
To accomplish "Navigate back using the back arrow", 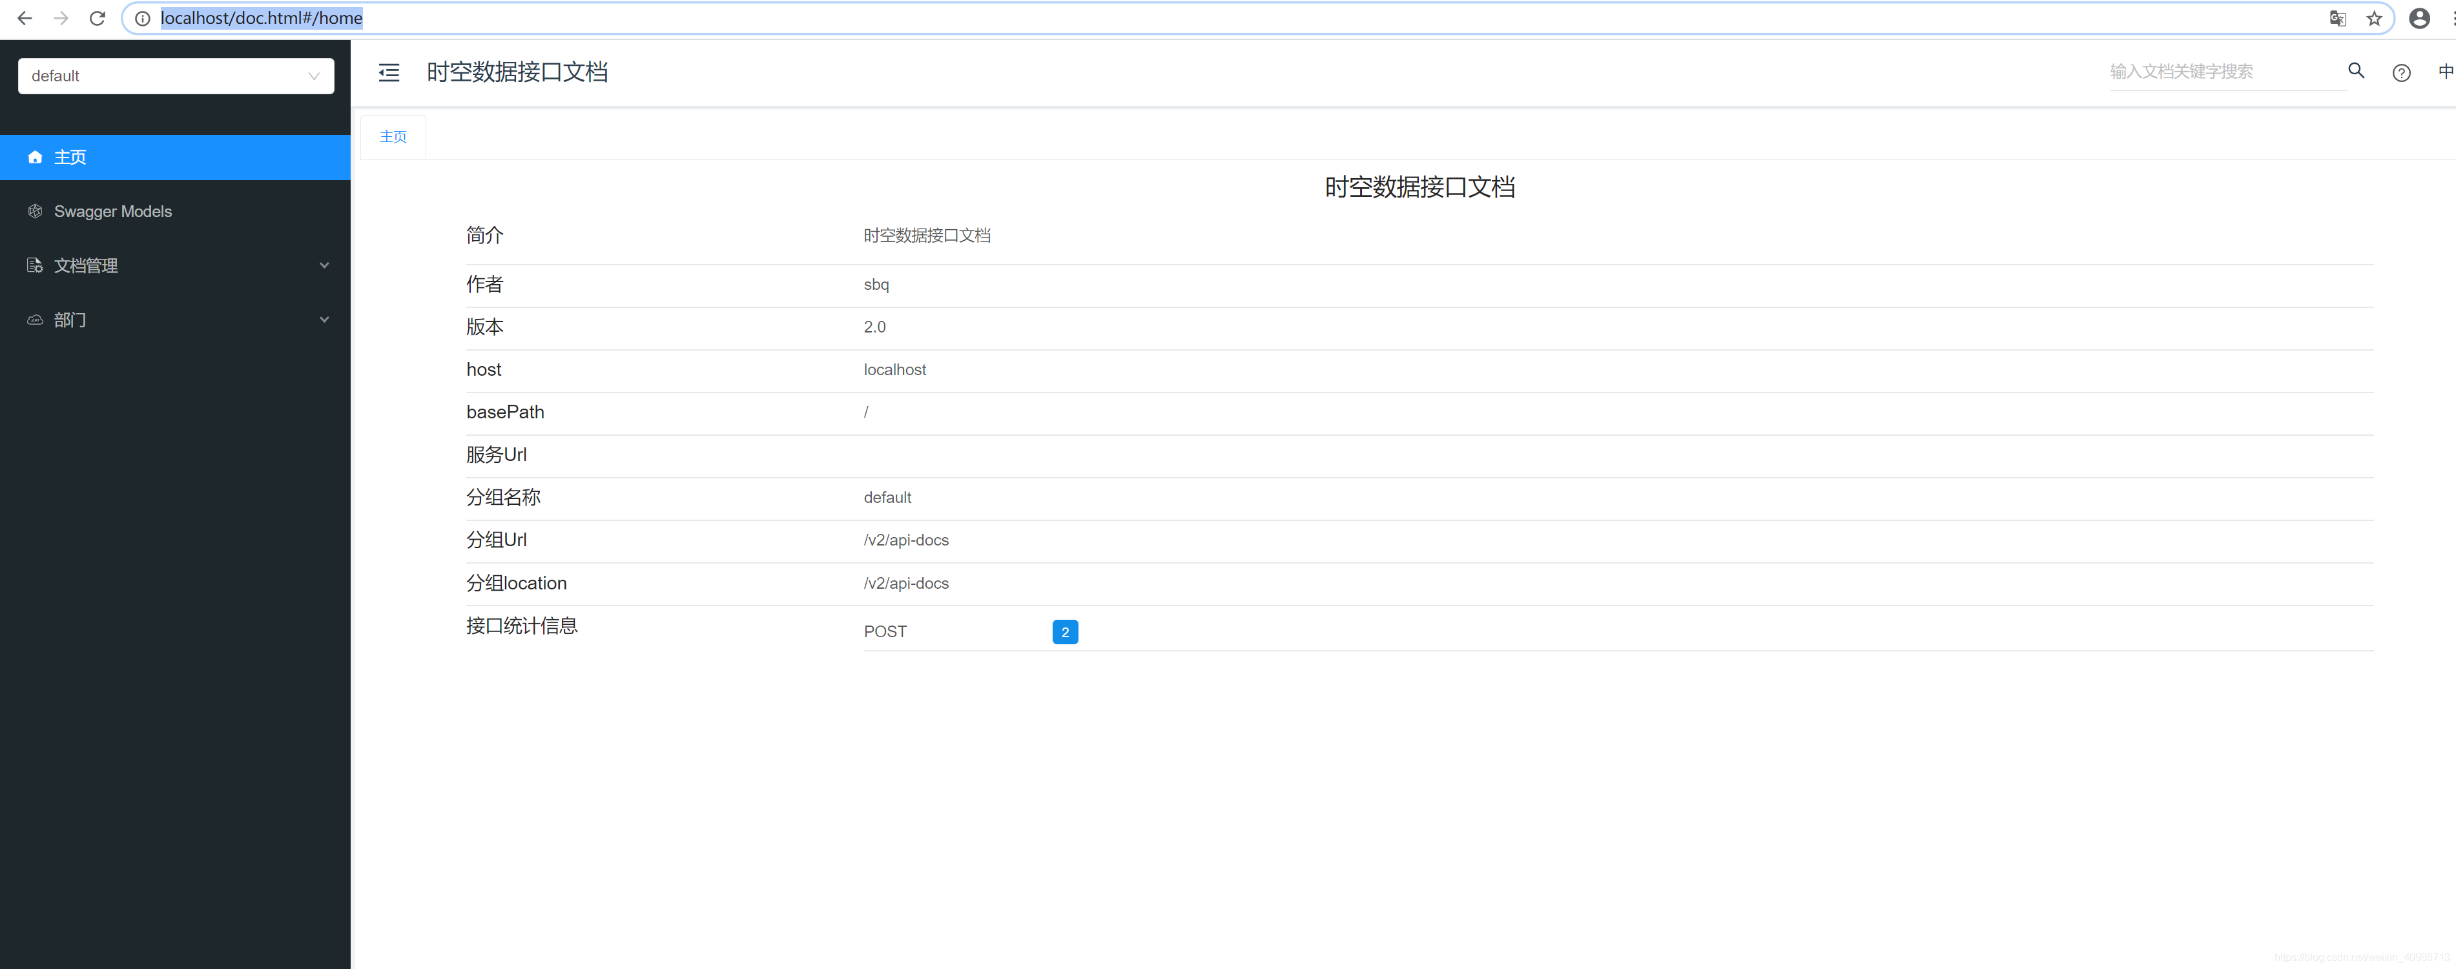I will (x=24, y=18).
